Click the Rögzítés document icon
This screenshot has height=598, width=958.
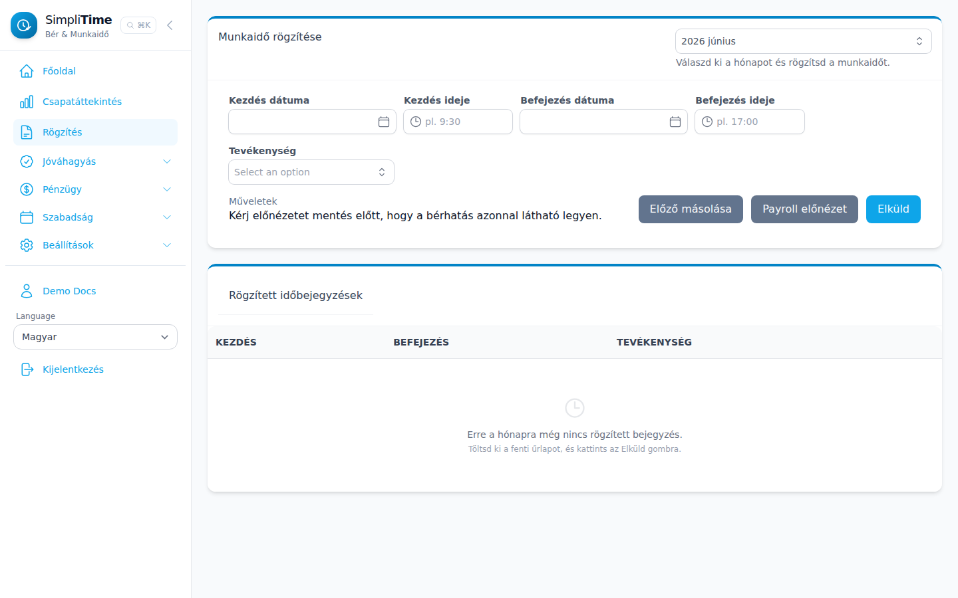[x=27, y=132]
